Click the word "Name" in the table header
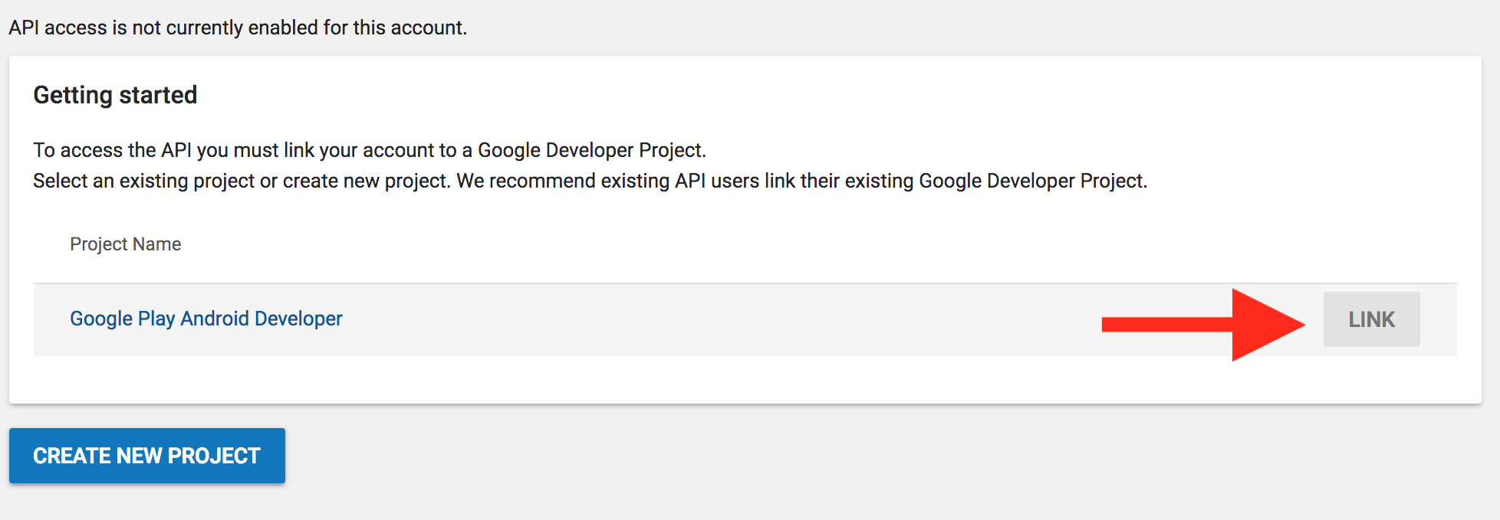The height and width of the screenshot is (520, 1500). click(157, 244)
